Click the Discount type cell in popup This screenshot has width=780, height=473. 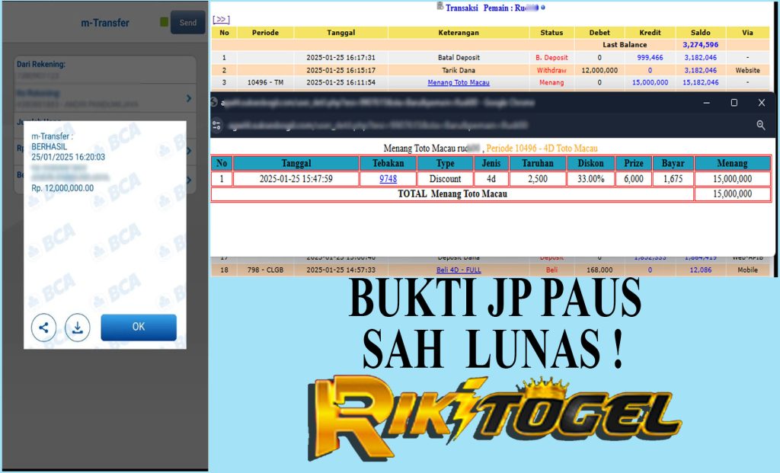point(445,178)
